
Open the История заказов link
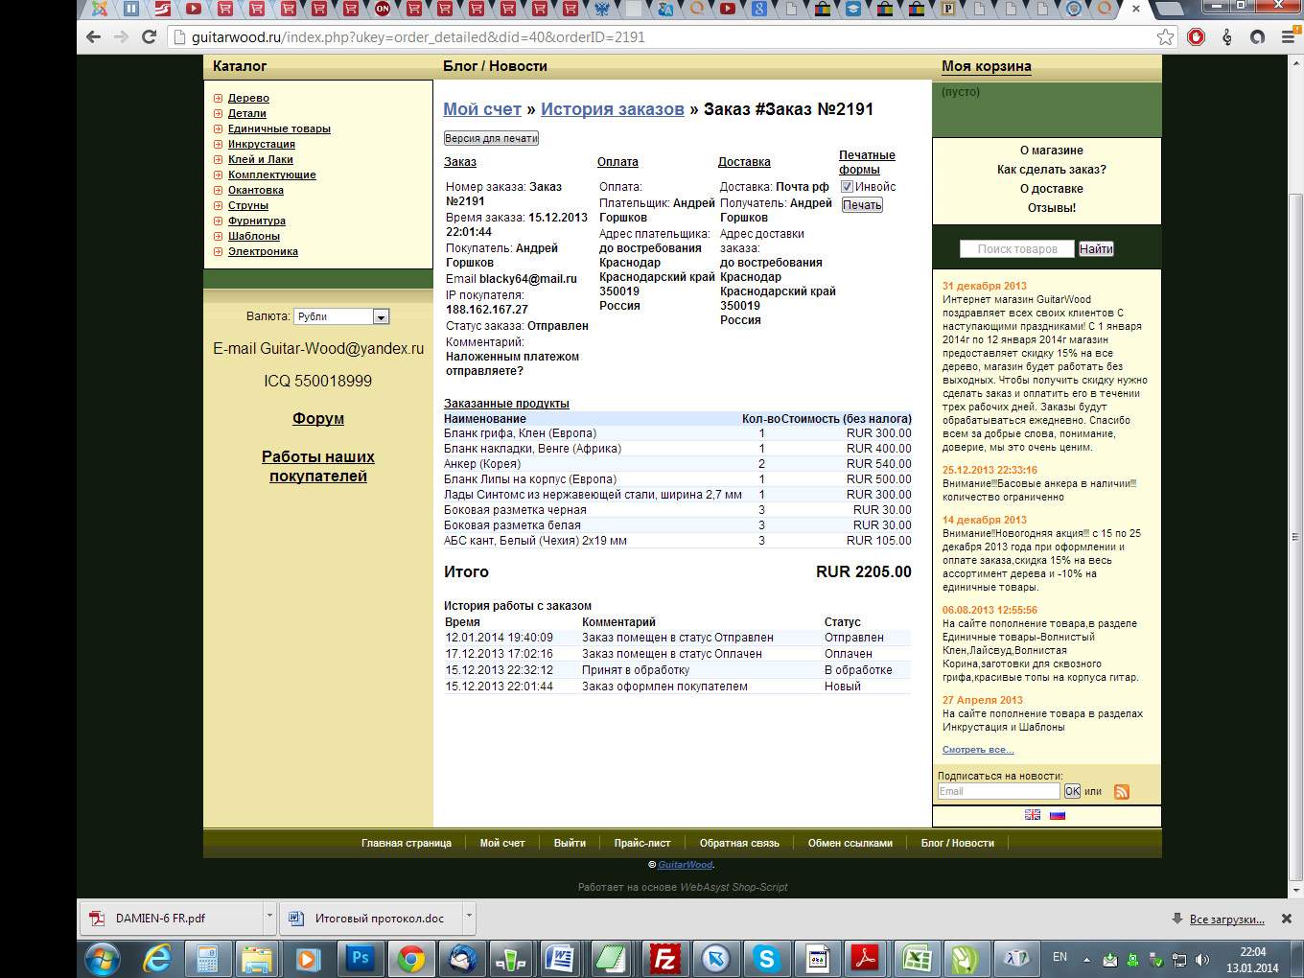tap(613, 109)
